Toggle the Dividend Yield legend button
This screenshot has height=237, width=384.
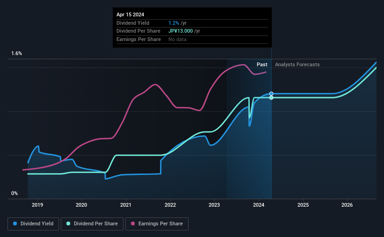(x=33, y=224)
